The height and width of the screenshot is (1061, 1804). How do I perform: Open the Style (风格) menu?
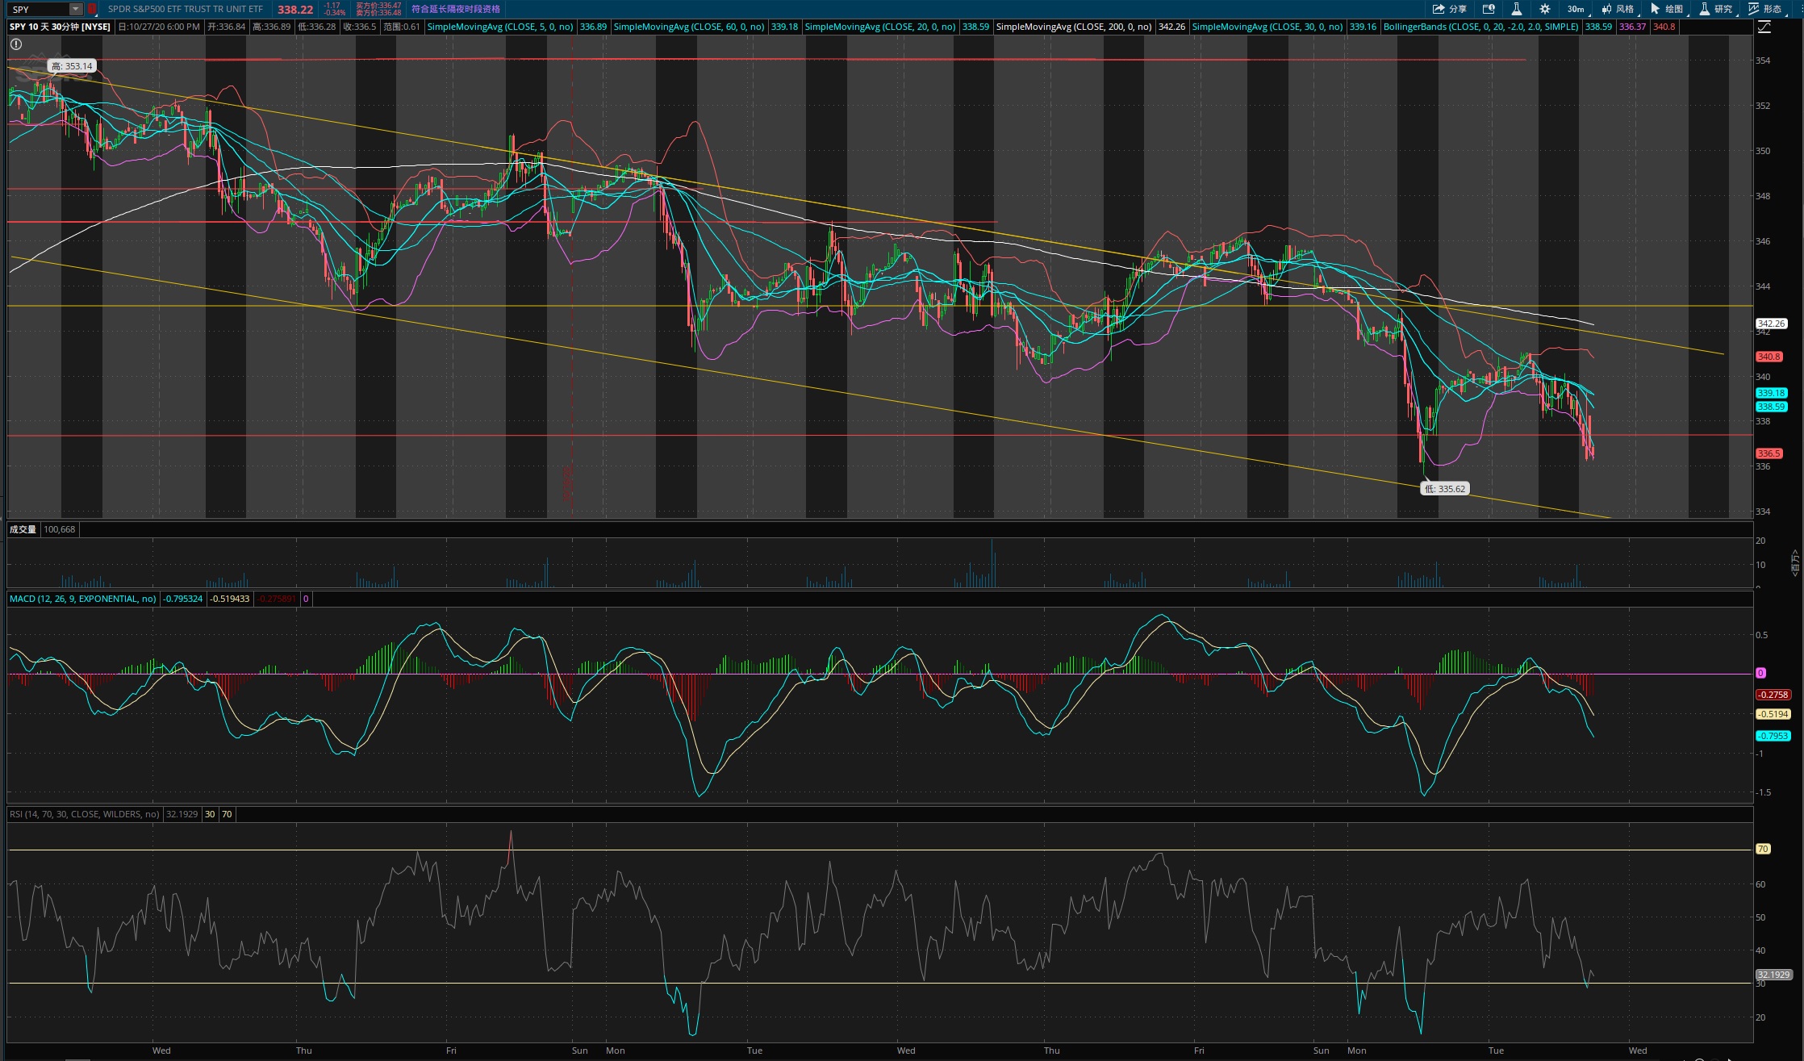(1619, 9)
